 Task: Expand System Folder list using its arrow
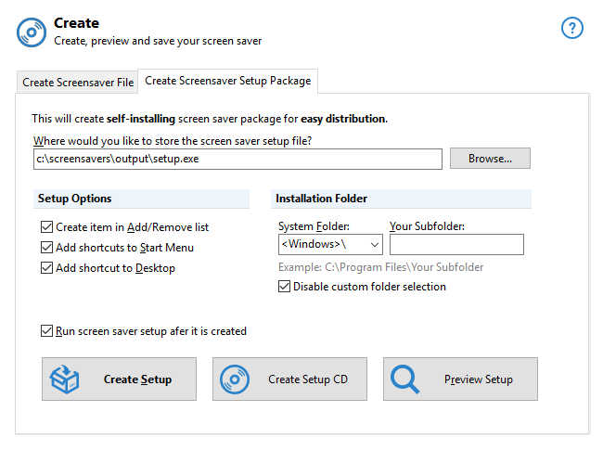point(374,244)
